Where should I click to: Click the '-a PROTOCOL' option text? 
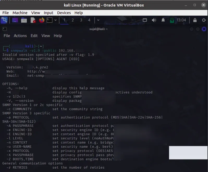click(18, 117)
